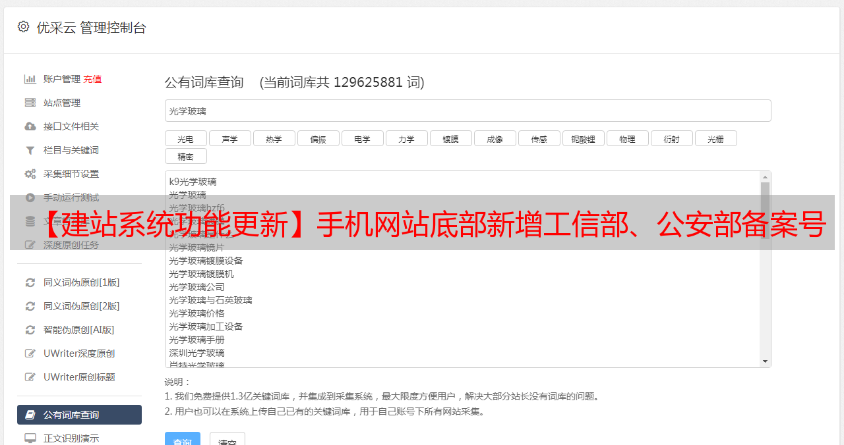Click refresh icon for 同义词伪原创[2版]
The image size is (844, 445).
(30, 306)
